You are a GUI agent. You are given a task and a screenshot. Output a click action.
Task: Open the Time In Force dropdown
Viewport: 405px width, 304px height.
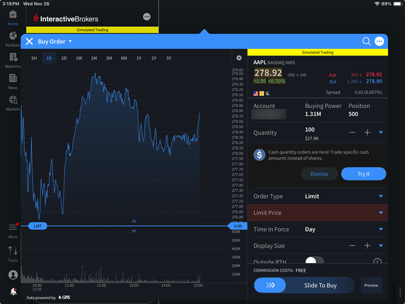[381, 229]
